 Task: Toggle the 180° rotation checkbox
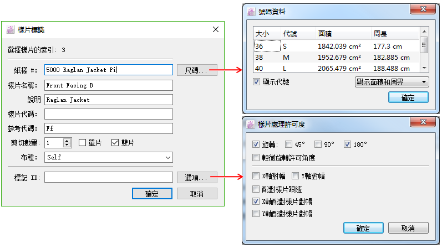click(x=348, y=144)
